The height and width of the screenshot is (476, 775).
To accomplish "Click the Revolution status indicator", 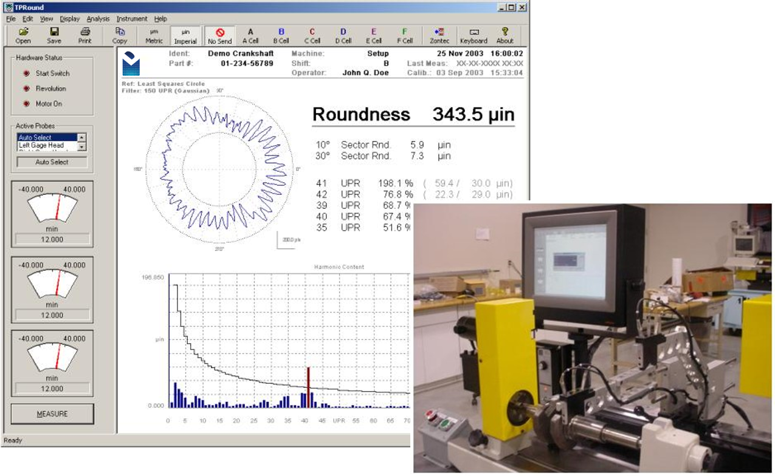I will (27, 89).
